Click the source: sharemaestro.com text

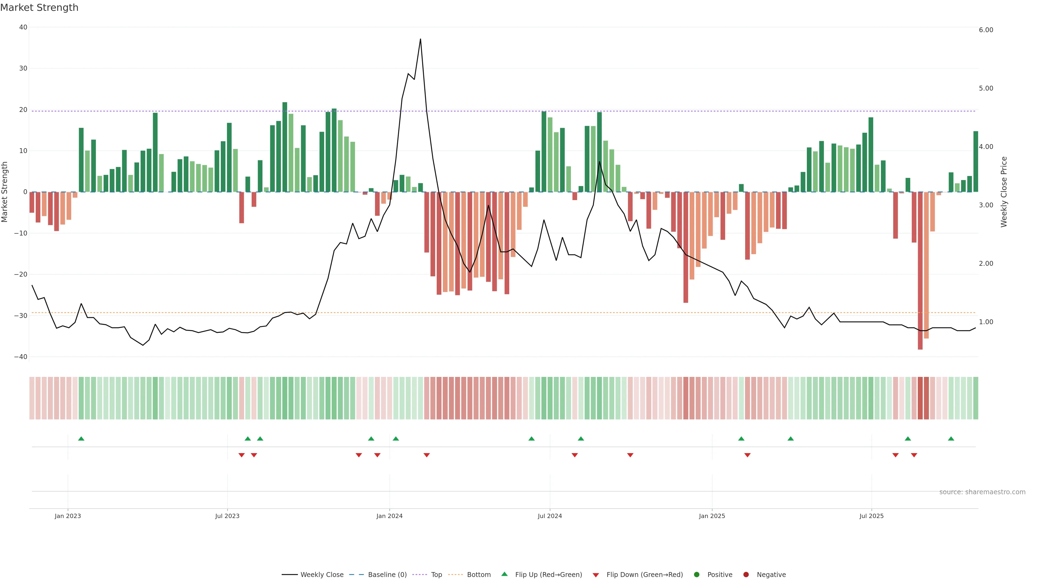(x=982, y=492)
